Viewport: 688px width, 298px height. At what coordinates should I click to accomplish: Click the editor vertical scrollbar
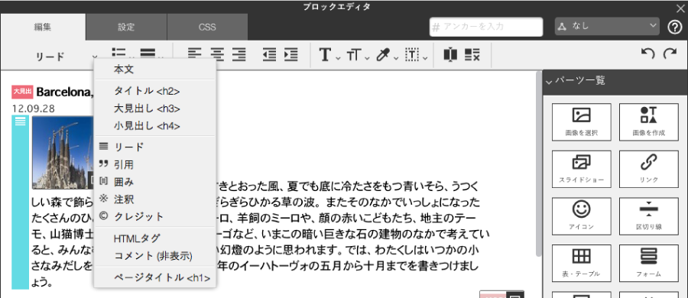click(x=539, y=164)
